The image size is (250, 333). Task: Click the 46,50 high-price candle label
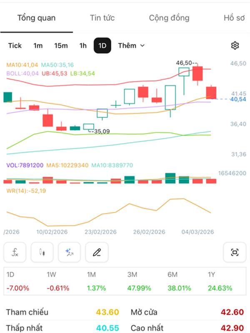(185, 63)
